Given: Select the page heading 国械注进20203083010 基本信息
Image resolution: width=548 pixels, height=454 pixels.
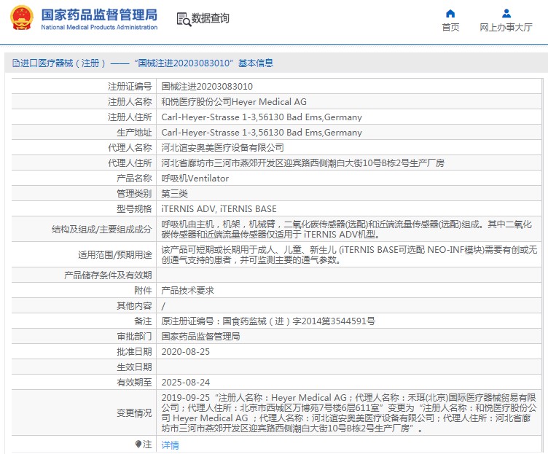Looking at the screenshot, I should point(204,63).
